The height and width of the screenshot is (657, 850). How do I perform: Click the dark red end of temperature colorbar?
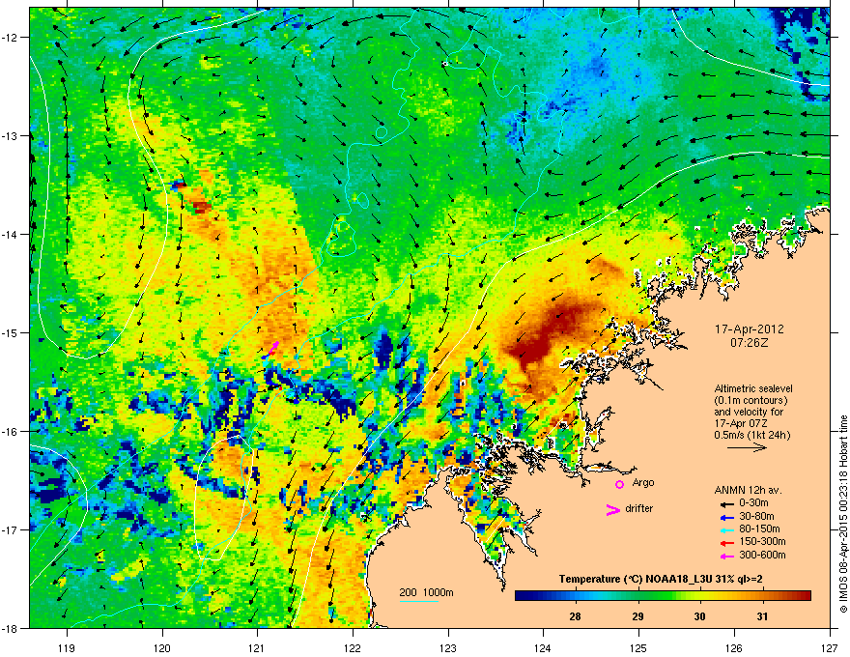[x=805, y=596]
